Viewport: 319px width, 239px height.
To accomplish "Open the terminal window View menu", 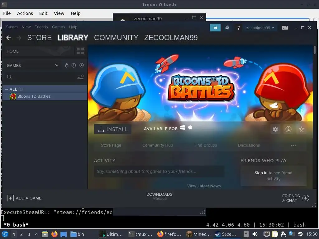I will coord(59,13).
